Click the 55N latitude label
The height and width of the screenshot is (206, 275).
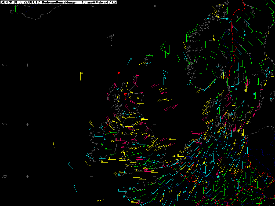point(5,124)
